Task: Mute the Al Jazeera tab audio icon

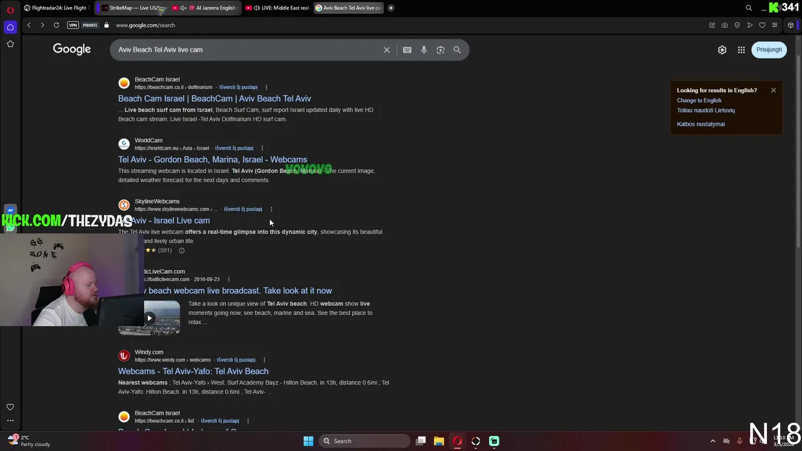Action: (183, 8)
